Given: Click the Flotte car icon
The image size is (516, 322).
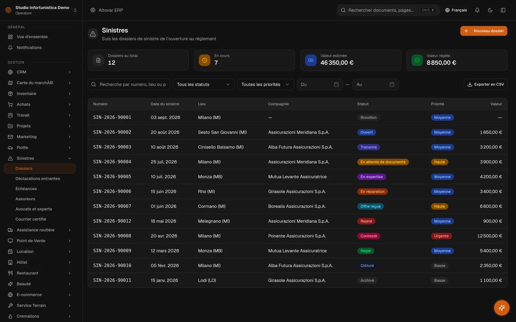Looking at the screenshot, I should point(10,147).
